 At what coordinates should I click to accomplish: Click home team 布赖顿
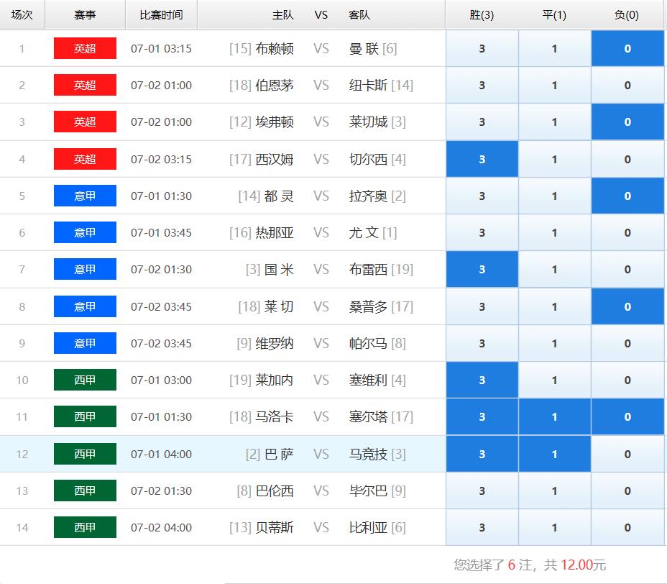coord(275,48)
